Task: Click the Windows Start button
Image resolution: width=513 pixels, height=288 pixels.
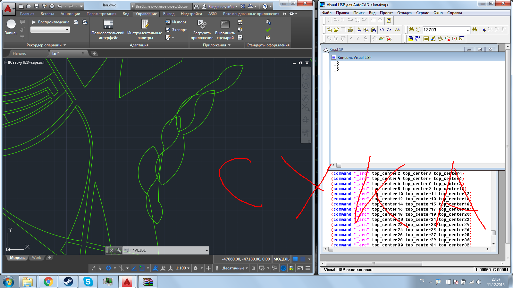Action: coord(9,282)
